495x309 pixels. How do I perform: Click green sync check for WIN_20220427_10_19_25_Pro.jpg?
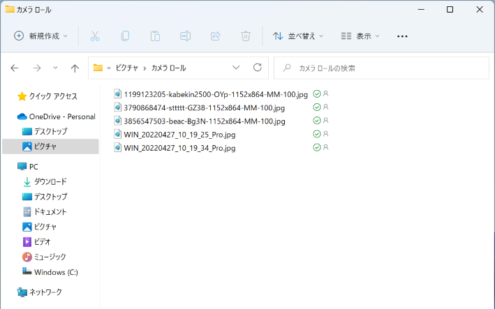[317, 134]
